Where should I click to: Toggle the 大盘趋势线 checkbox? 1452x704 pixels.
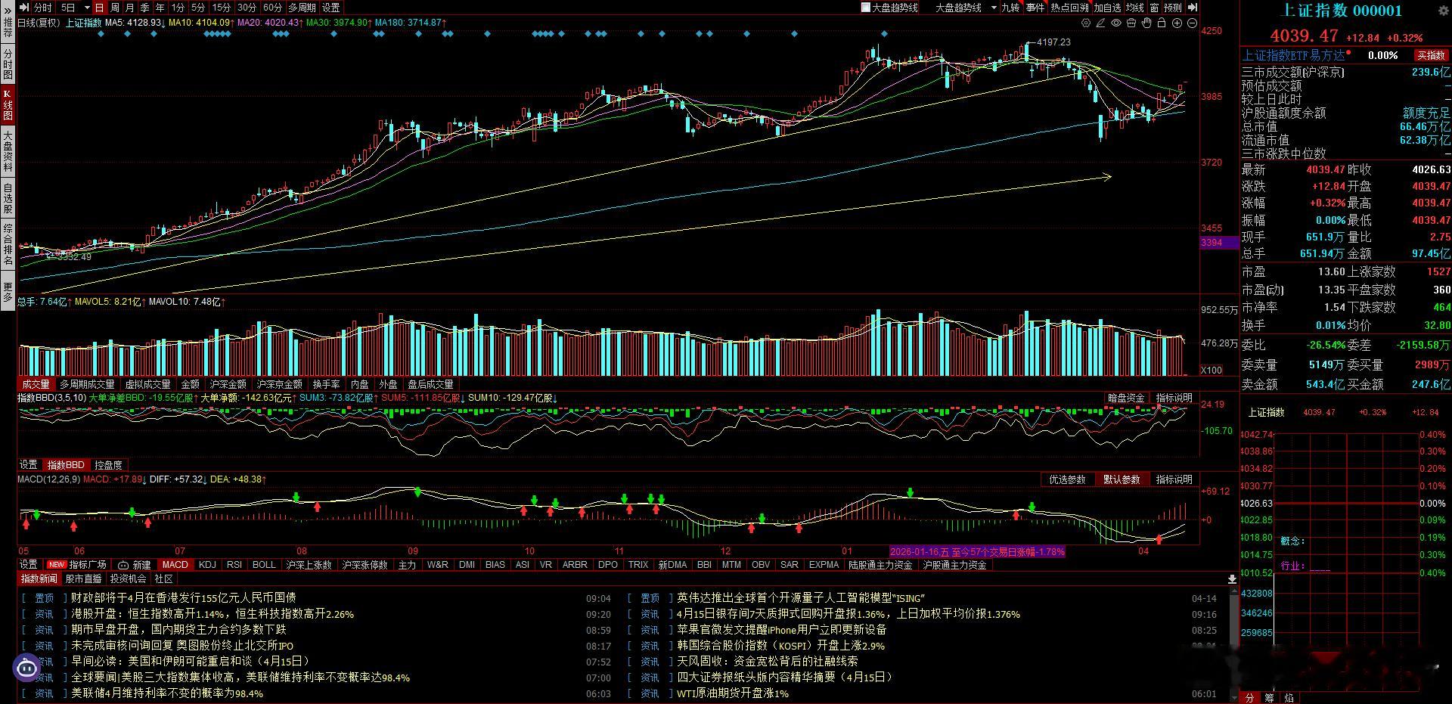[864, 7]
